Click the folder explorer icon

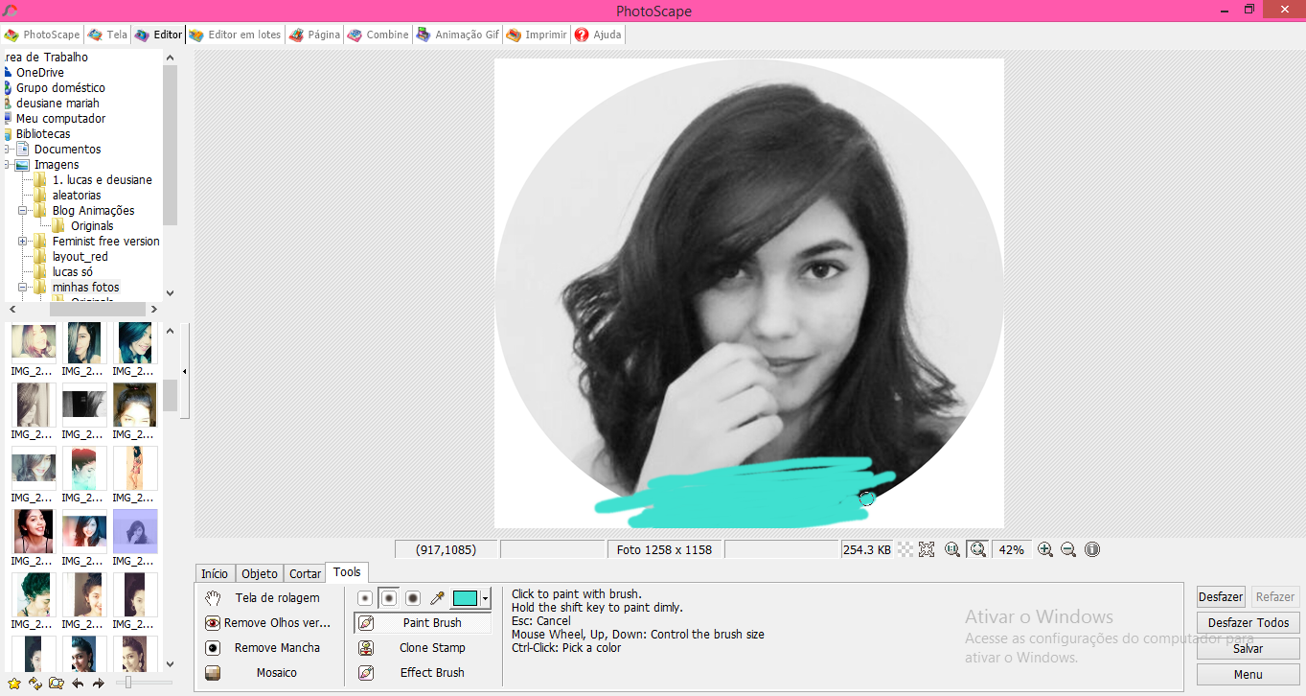(x=57, y=684)
